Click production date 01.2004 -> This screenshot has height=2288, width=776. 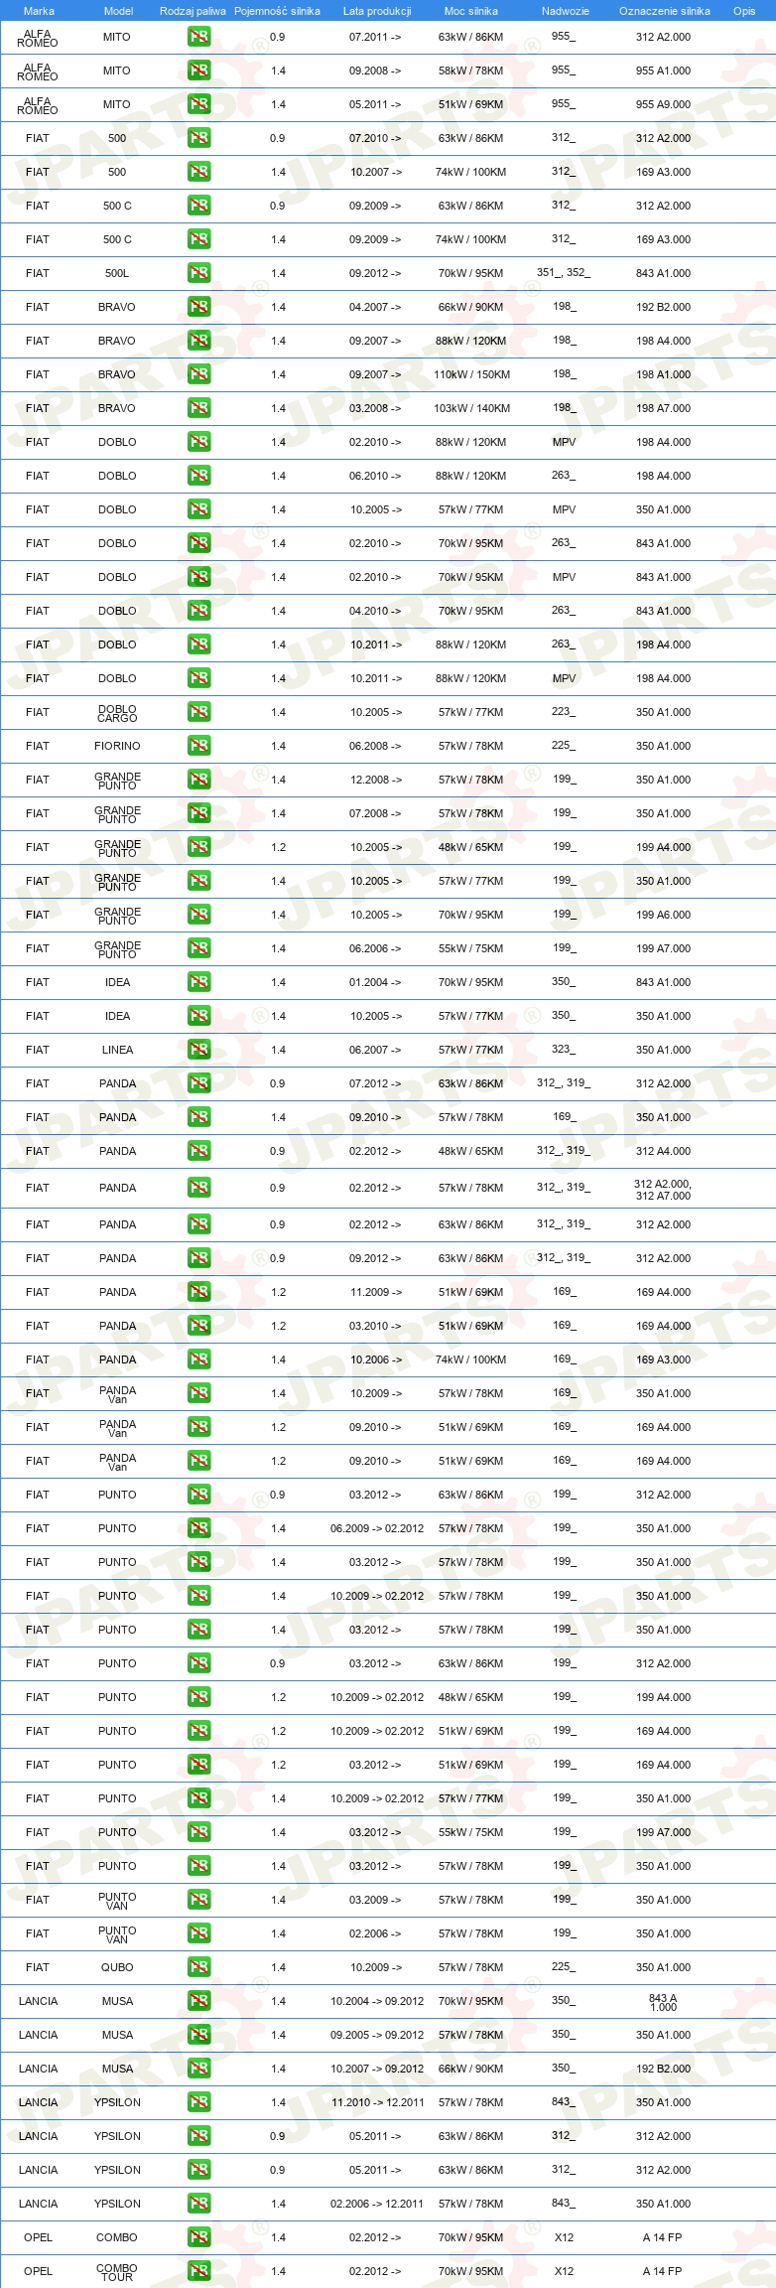click(375, 982)
